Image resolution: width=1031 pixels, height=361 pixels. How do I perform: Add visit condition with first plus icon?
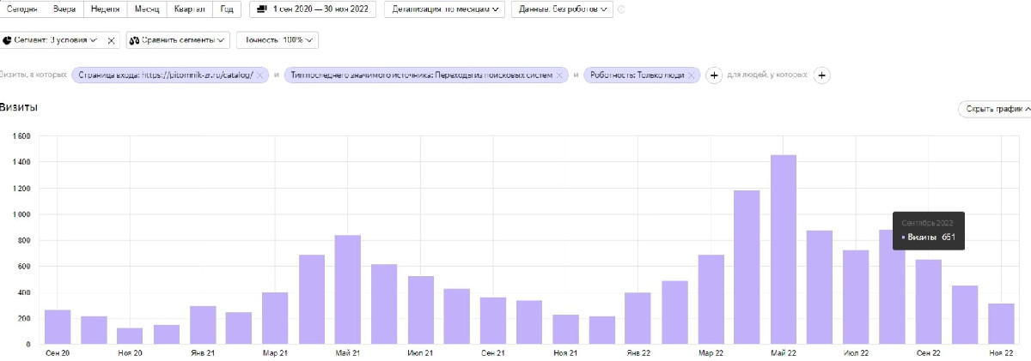pos(713,75)
